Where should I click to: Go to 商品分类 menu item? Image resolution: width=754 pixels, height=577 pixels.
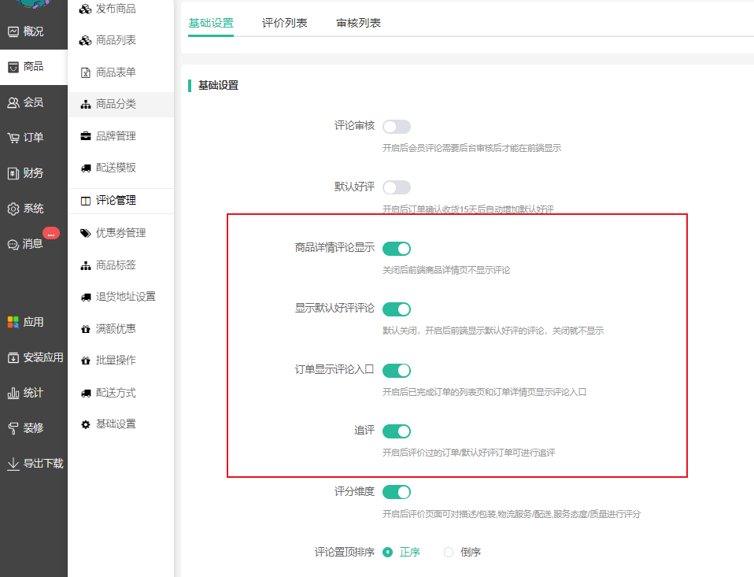[x=116, y=104]
